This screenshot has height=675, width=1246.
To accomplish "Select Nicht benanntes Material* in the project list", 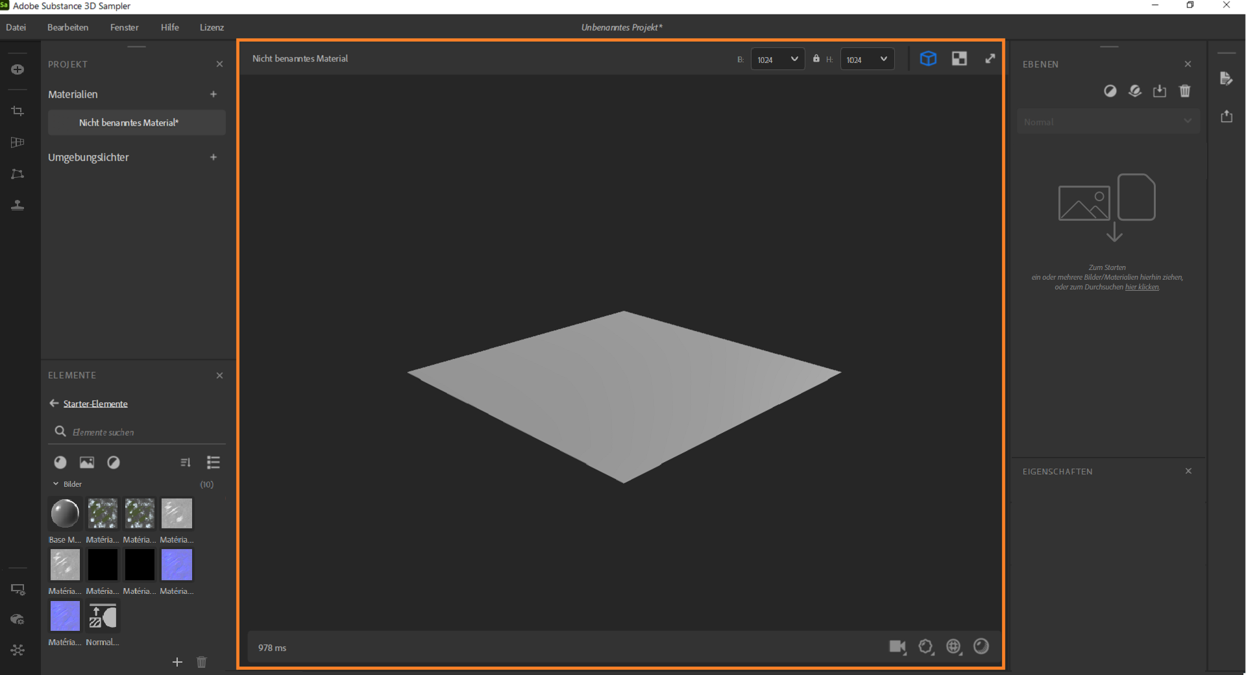I will coord(137,123).
